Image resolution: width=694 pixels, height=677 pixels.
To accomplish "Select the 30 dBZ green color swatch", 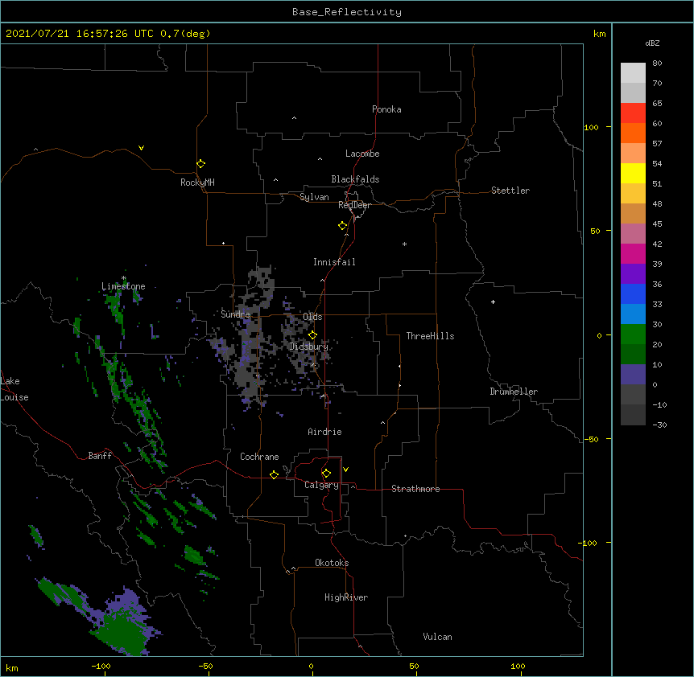I will pos(633,334).
